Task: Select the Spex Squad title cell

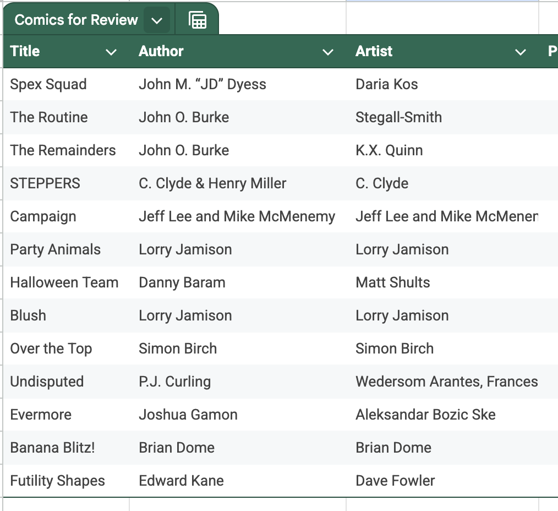Action: [67, 84]
